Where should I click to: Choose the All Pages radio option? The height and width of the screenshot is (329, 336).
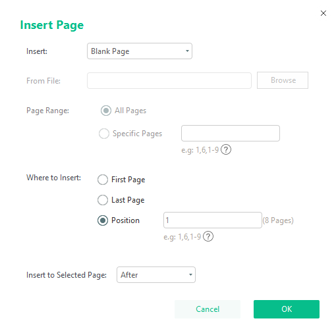click(x=106, y=111)
